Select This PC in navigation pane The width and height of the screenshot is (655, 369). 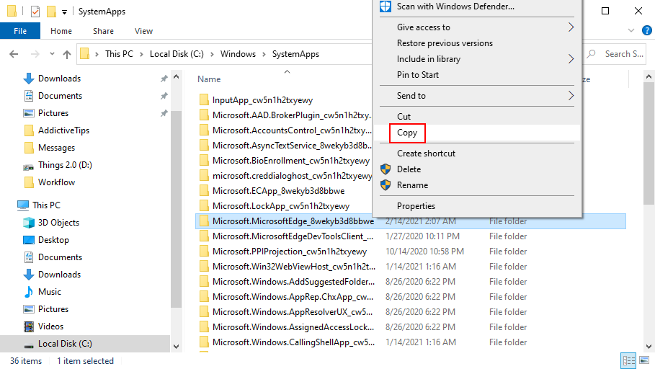pos(46,205)
